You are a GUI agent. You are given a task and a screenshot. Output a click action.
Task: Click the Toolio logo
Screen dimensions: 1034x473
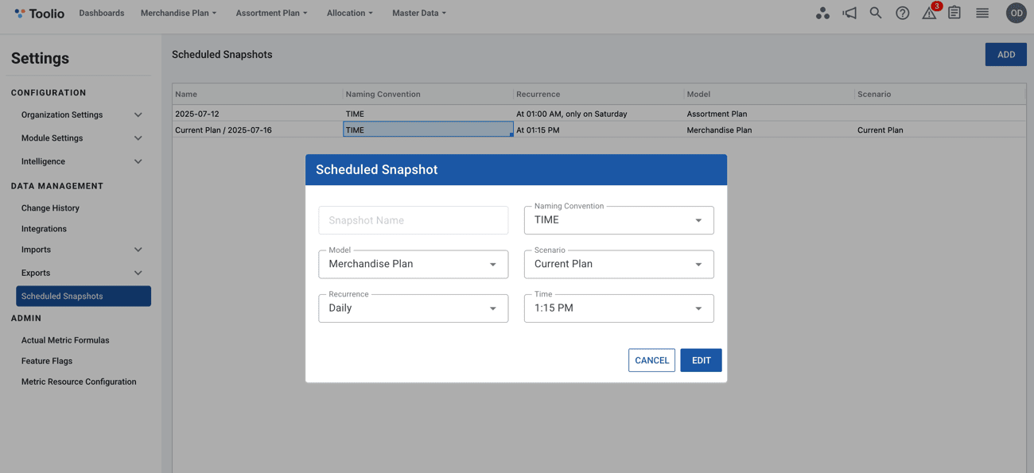tap(39, 13)
